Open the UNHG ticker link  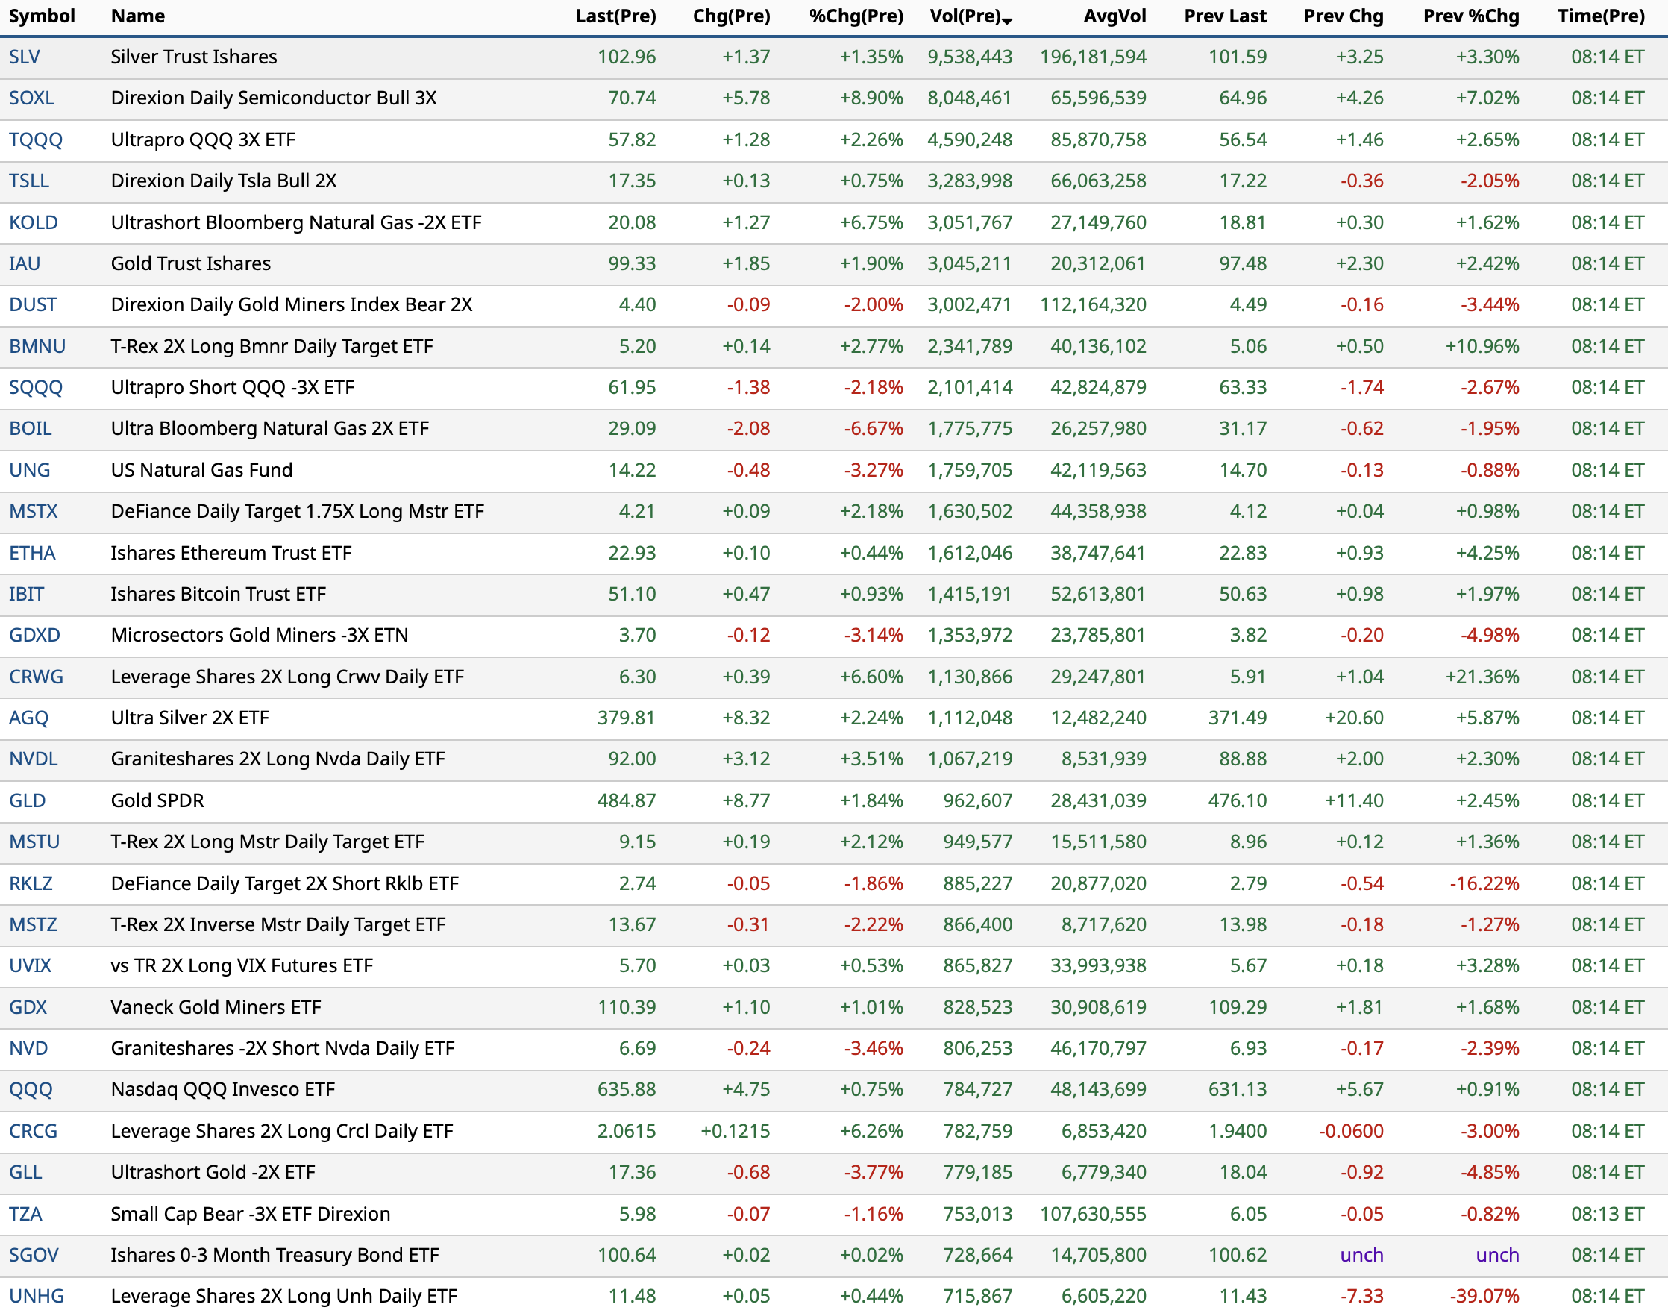pyautogui.click(x=37, y=1296)
